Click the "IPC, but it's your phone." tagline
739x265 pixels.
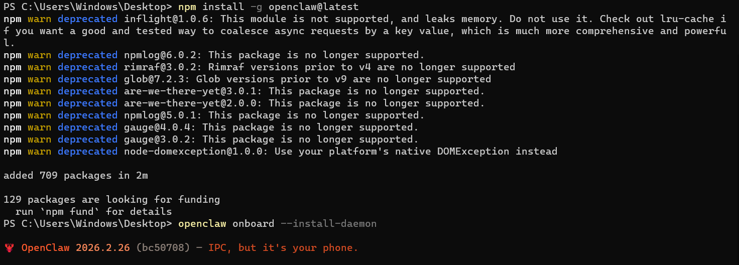[283, 248]
